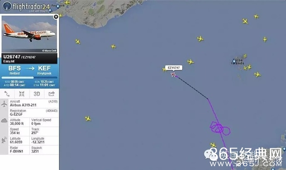Click the flight progress bar

29,78
